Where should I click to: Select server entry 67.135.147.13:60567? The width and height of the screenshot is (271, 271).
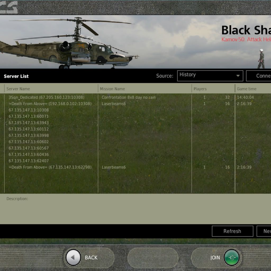[29, 148]
